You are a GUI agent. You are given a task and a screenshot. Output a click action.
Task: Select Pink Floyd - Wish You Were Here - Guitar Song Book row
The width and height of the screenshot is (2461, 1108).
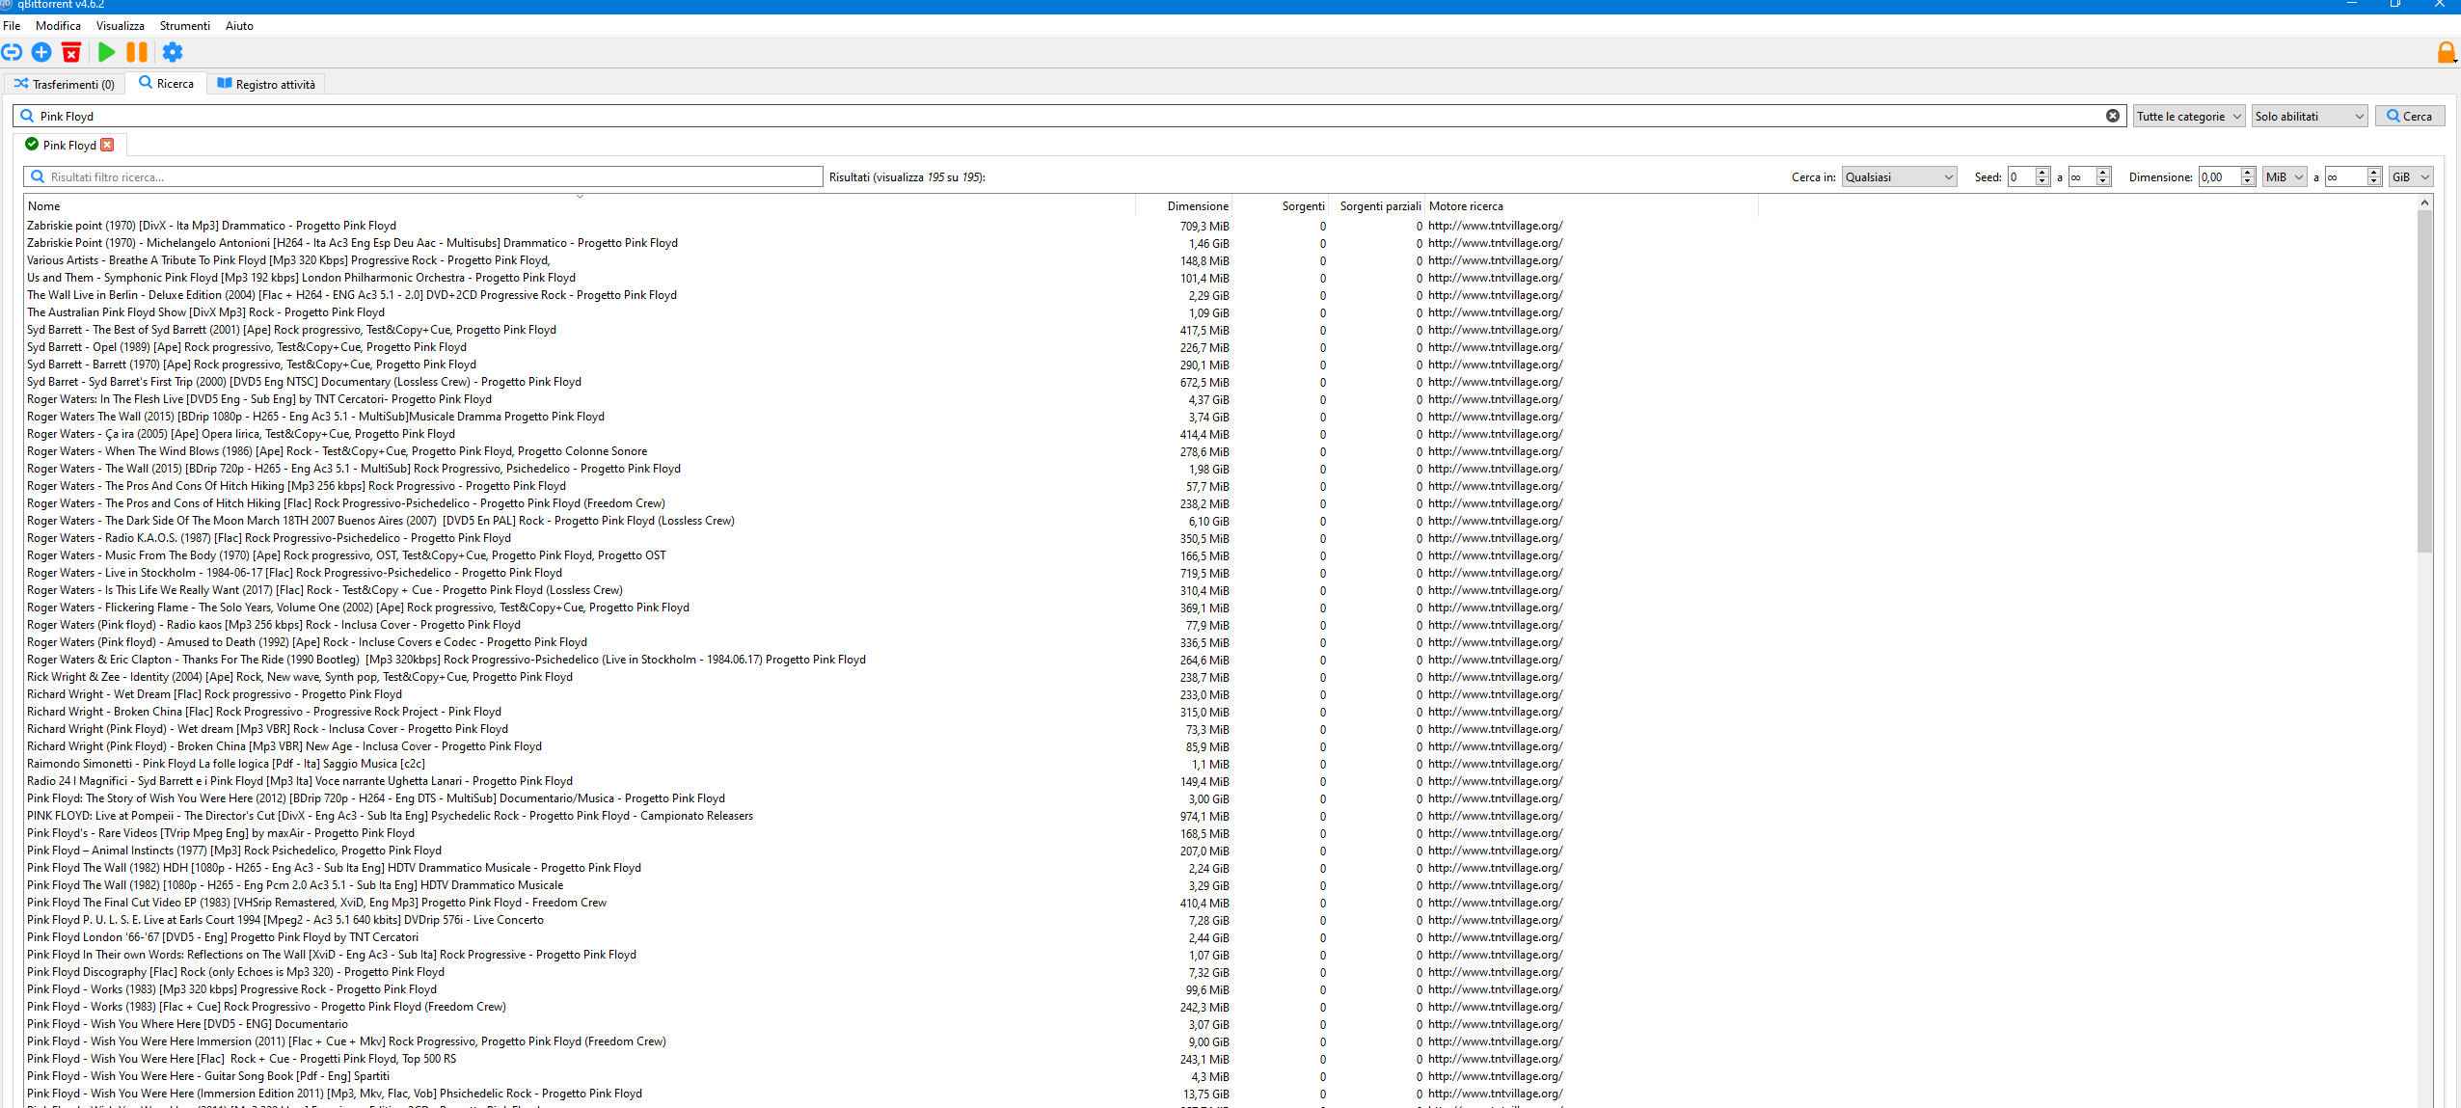coord(892,1076)
